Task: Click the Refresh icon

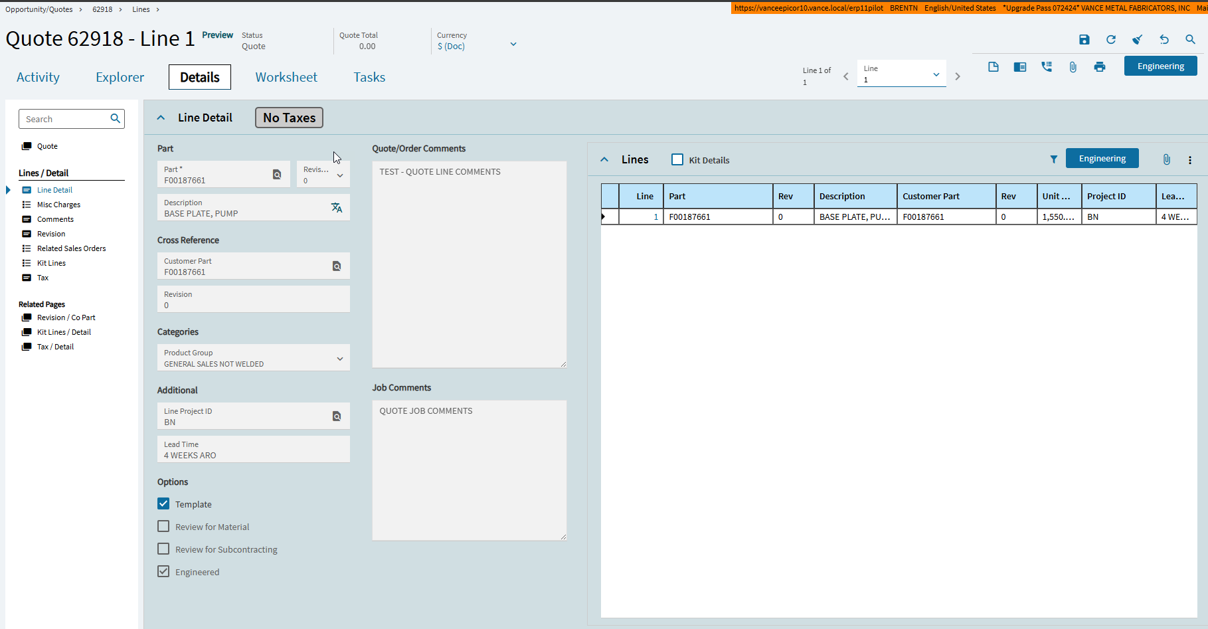Action: click(1110, 40)
